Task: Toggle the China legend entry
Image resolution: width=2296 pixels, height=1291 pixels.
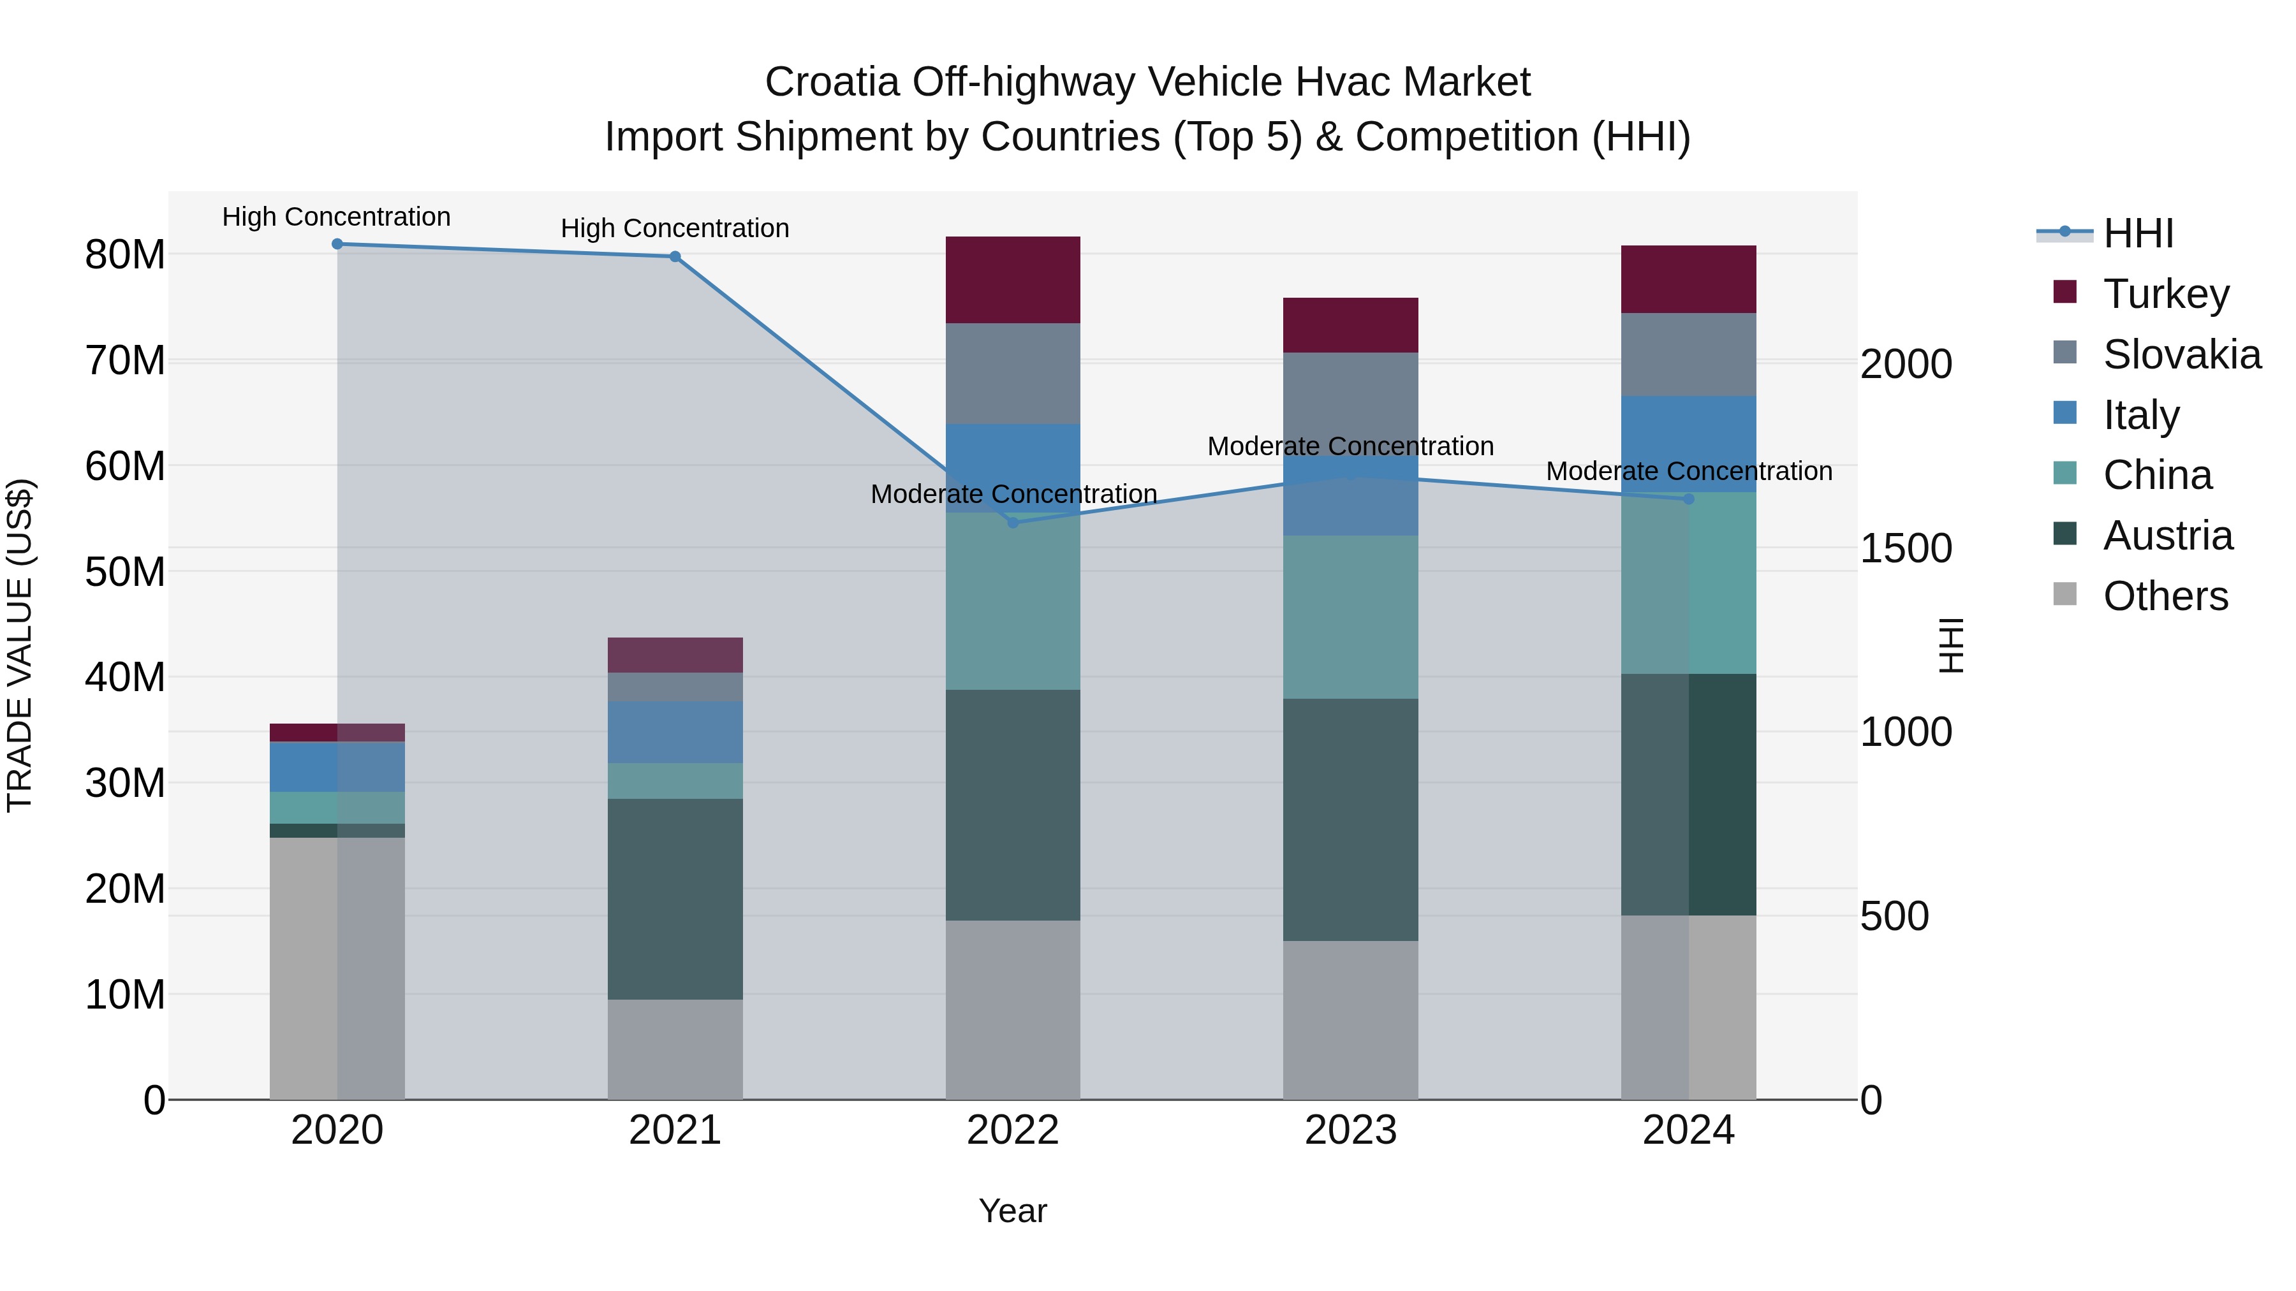Action: 2132,474
